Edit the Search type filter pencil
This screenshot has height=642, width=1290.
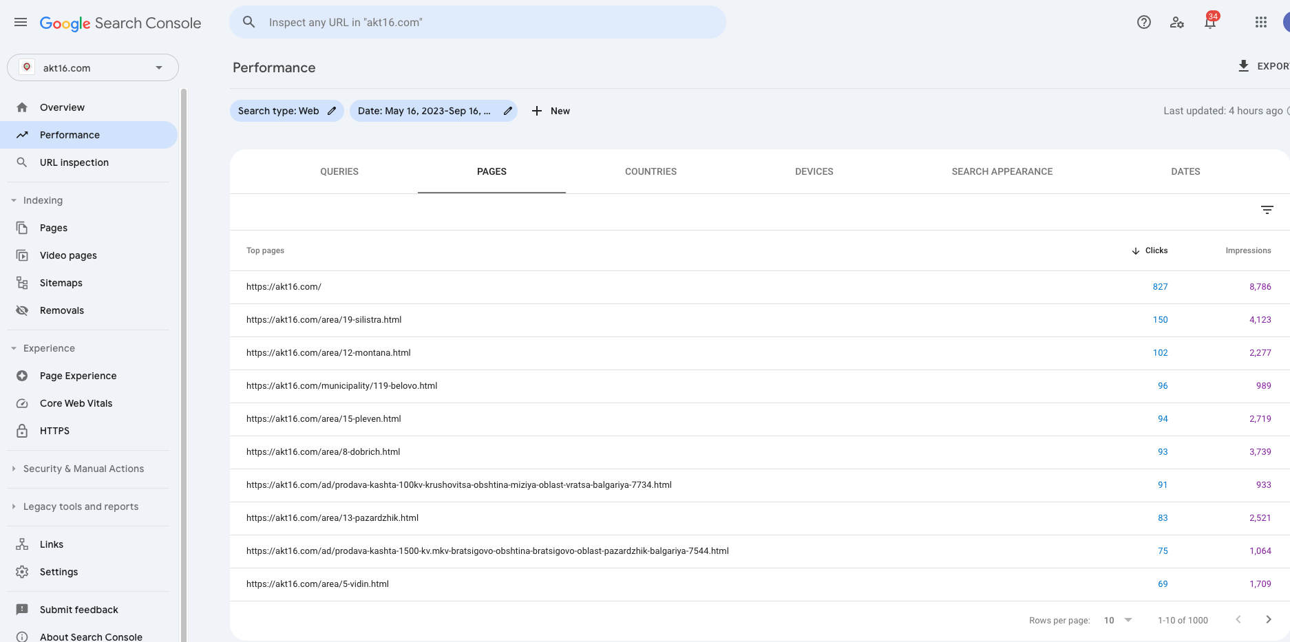332,111
